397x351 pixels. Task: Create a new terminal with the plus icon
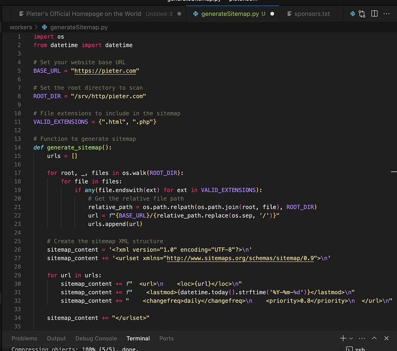(x=343, y=338)
